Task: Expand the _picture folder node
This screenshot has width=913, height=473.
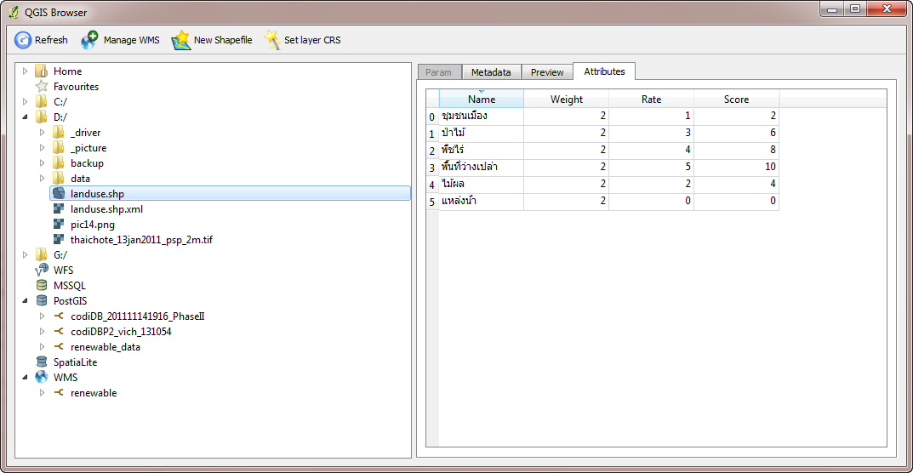Action: (x=42, y=147)
